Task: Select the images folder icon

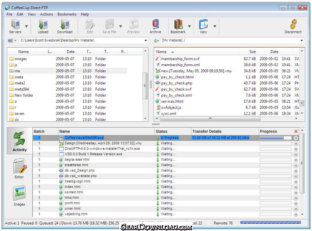Action: 11,58
